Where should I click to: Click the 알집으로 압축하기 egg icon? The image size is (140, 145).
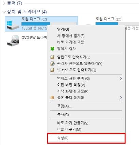point(52,57)
